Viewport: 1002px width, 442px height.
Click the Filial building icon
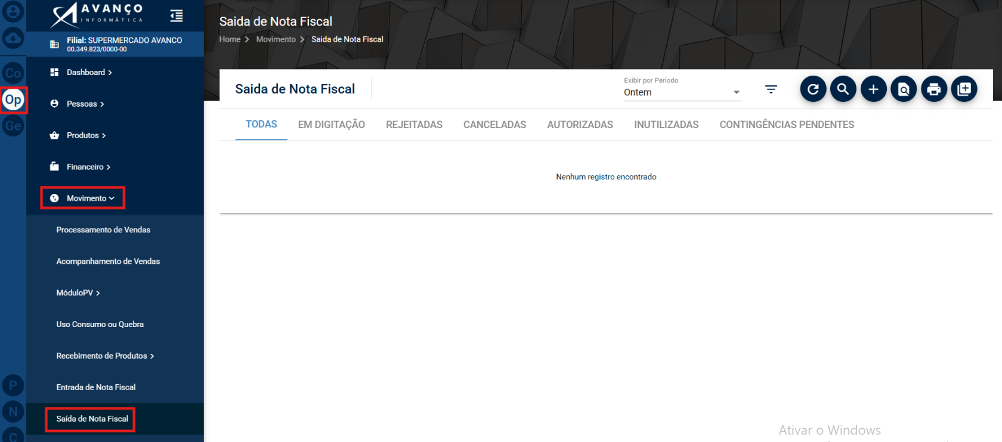[54, 44]
